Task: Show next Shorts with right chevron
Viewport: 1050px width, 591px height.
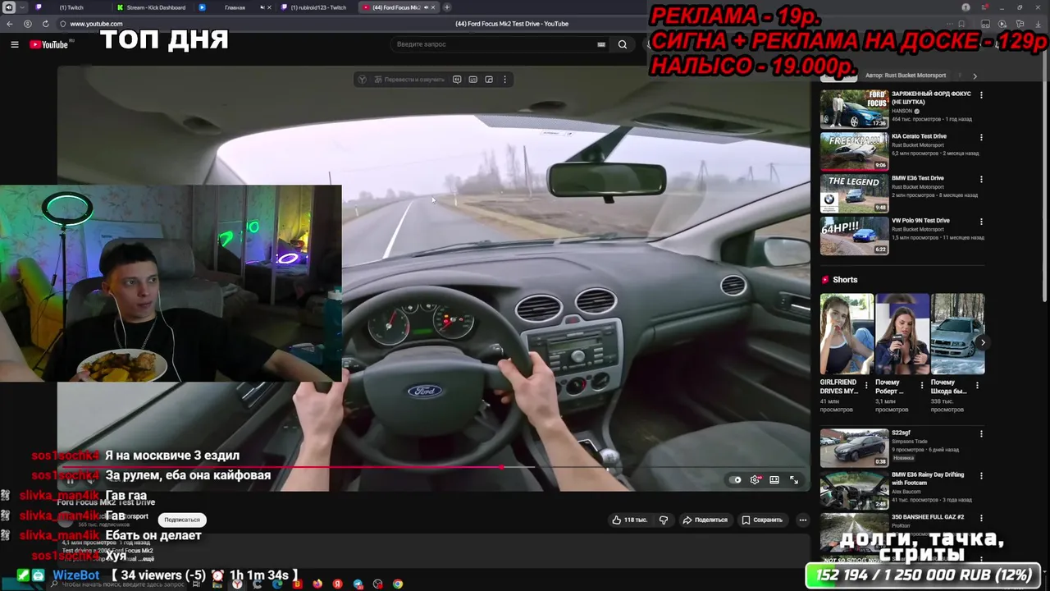Action: click(x=982, y=342)
